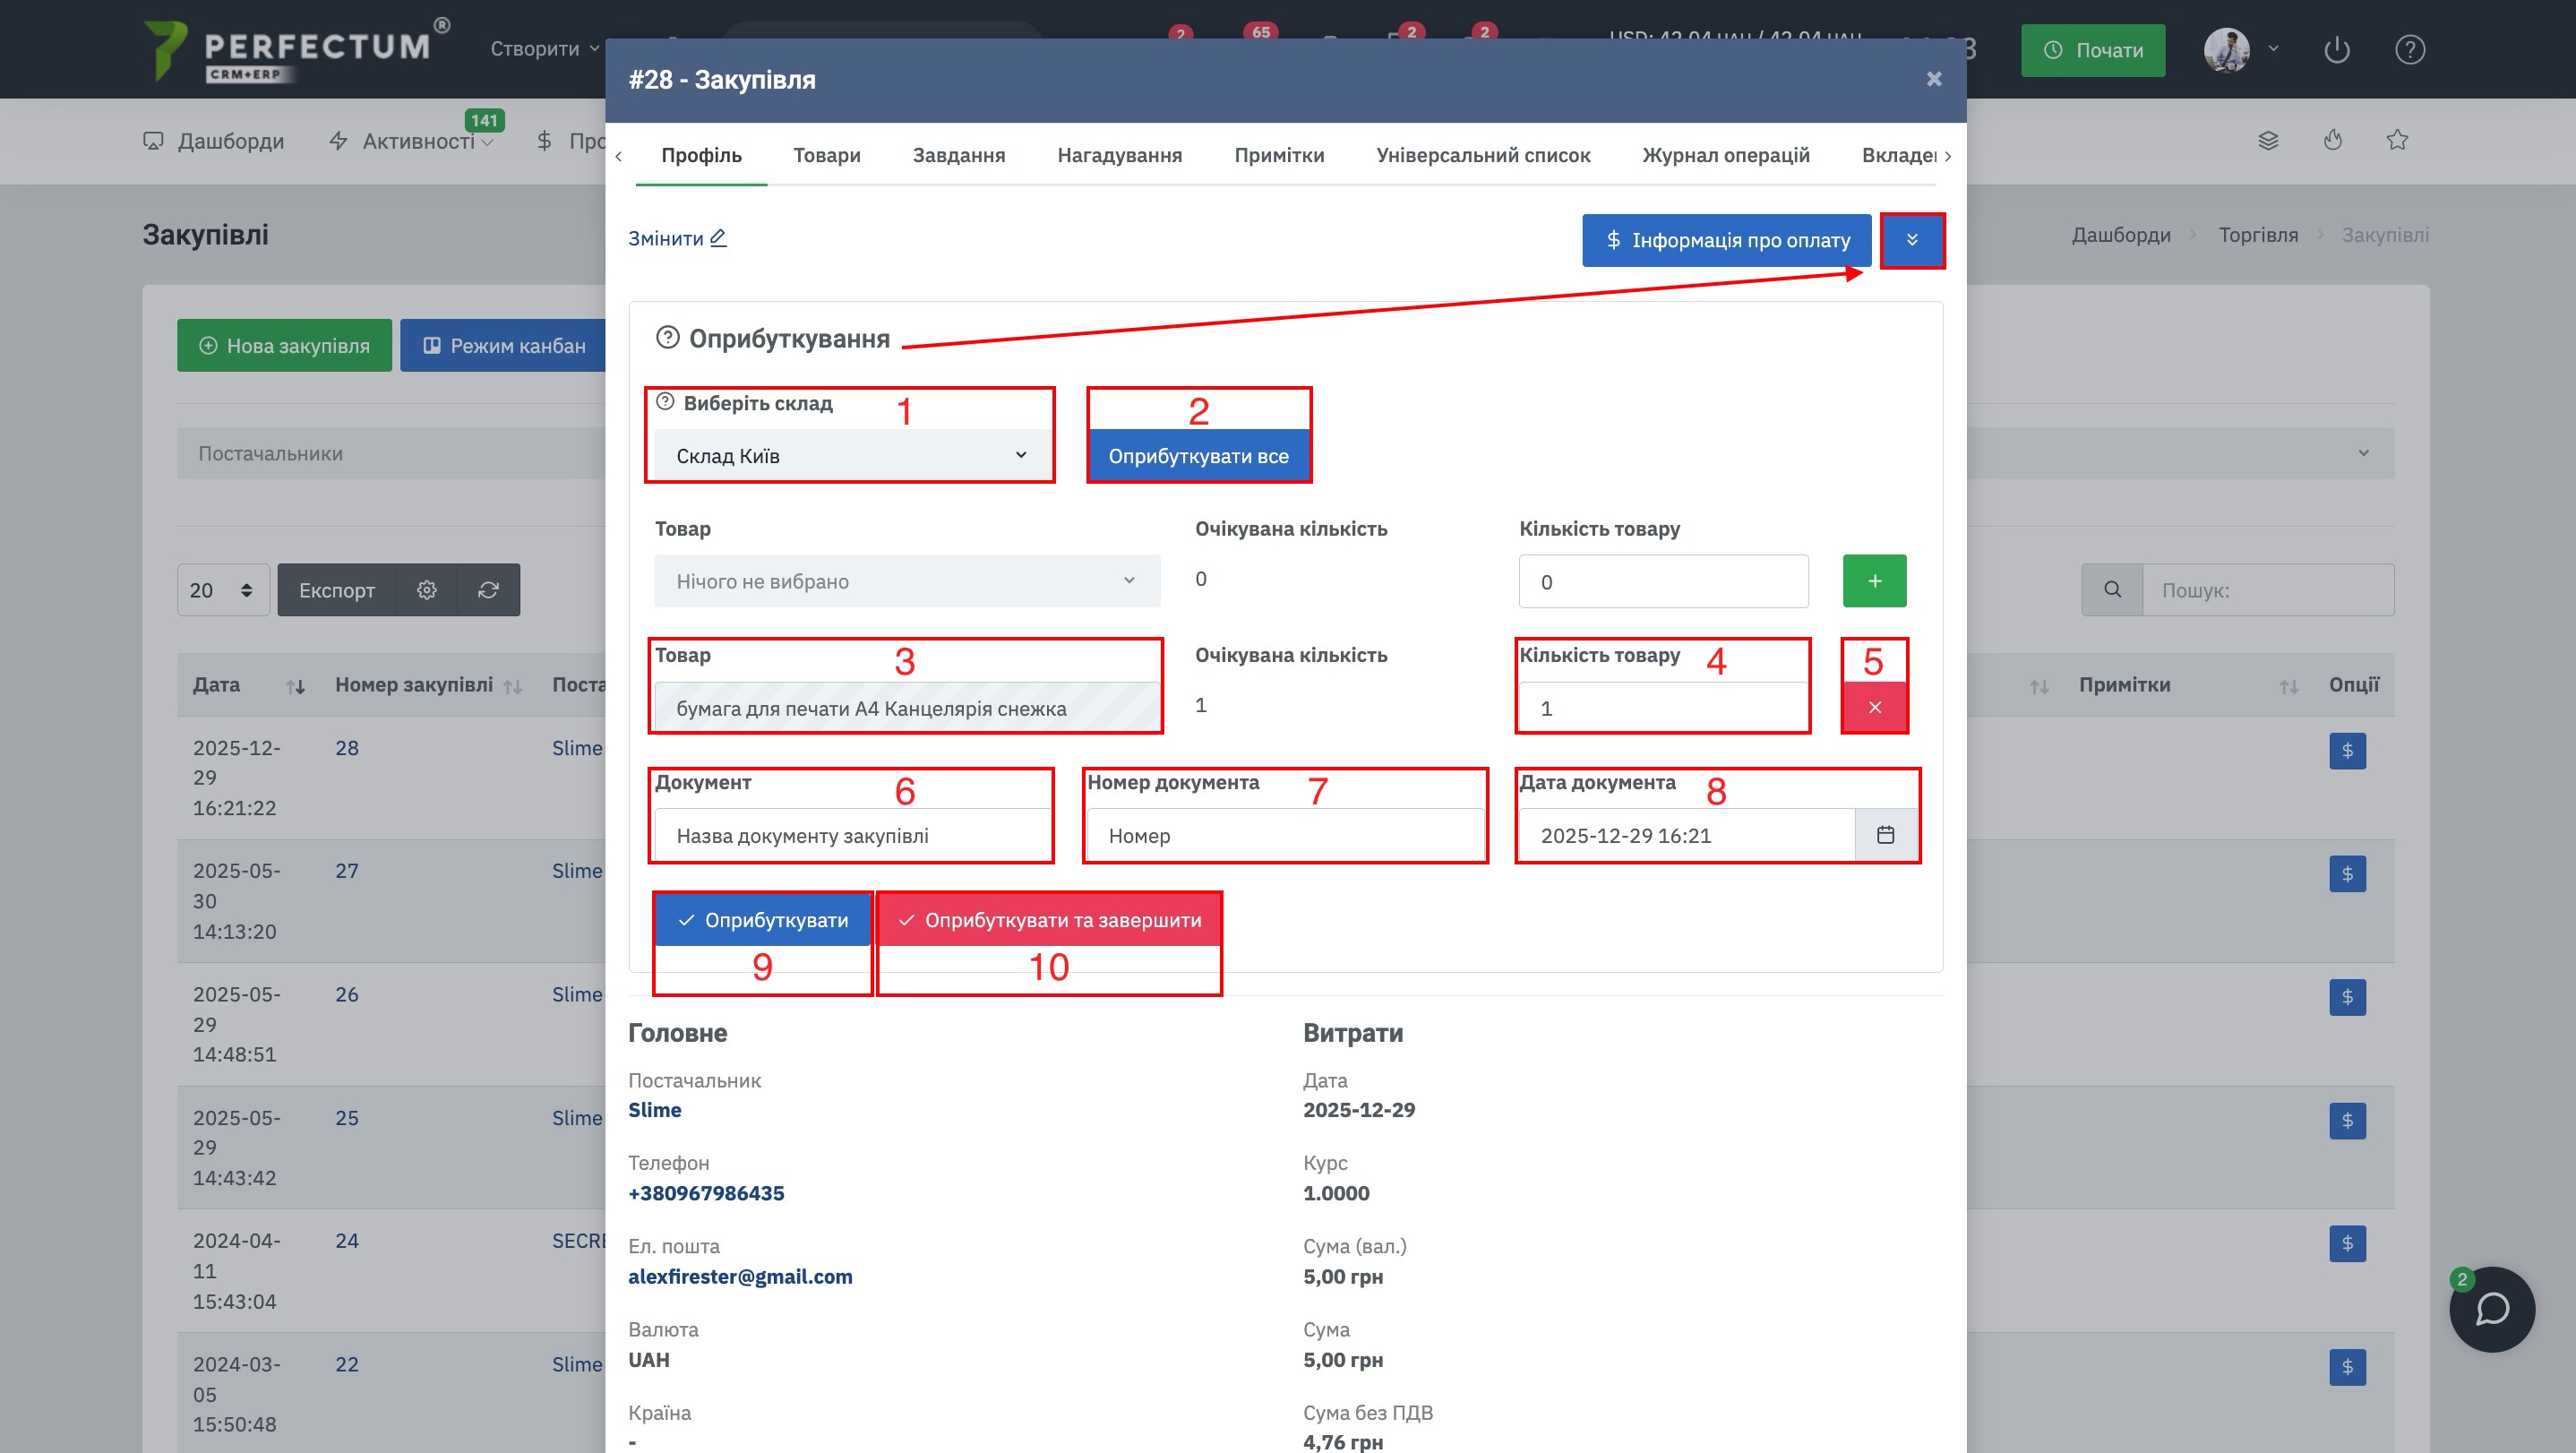Open supplier email alexfirester@gmail.com link
This screenshot has height=1453, width=2576.
[740, 1276]
